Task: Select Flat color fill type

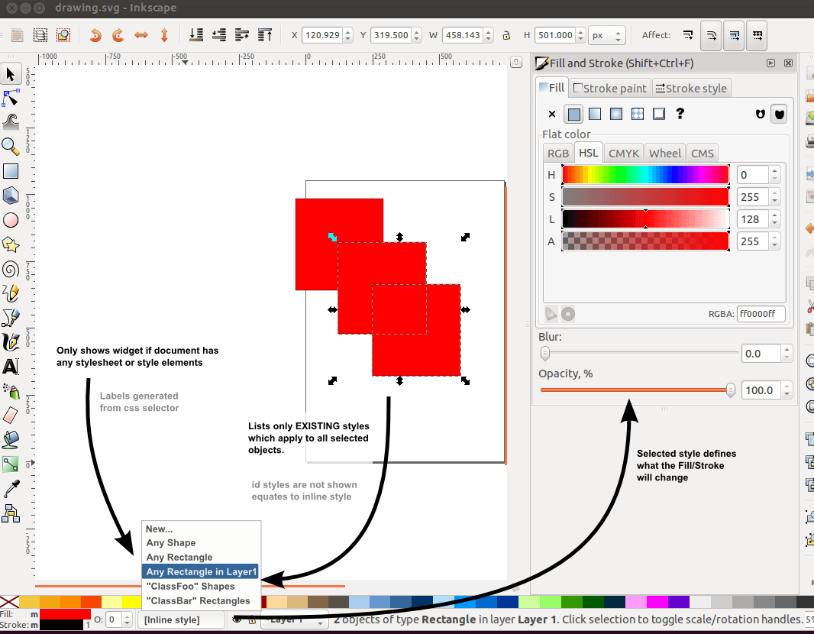Action: tap(573, 114)
